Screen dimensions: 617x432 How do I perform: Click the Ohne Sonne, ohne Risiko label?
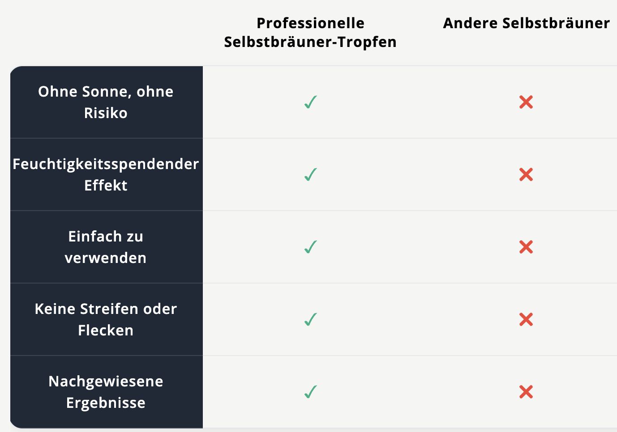(106, 102)
